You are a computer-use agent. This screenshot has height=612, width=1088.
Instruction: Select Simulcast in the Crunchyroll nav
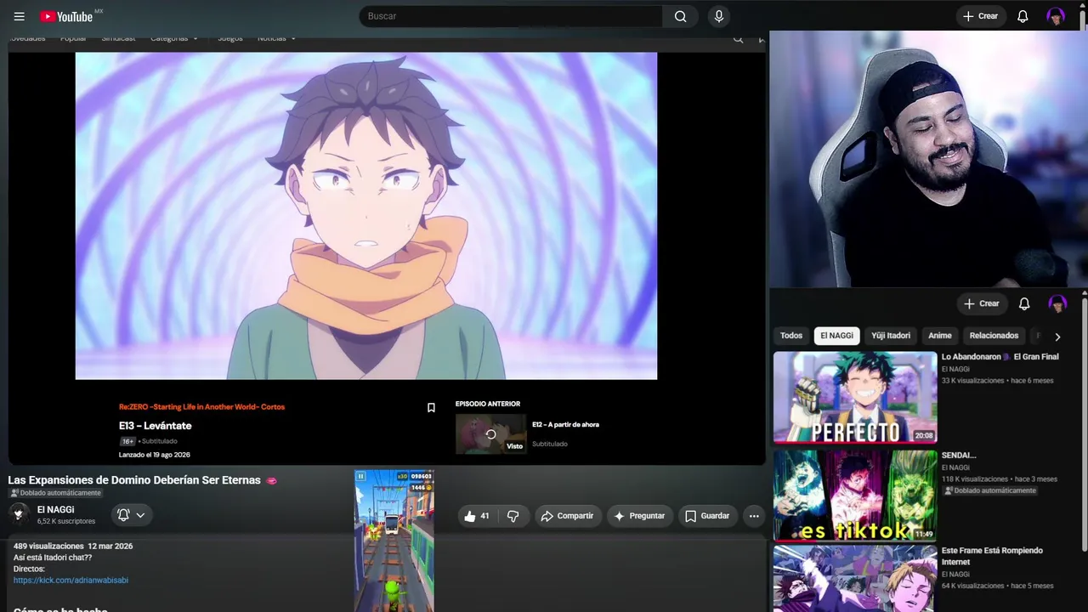click(x=118, y=38)
